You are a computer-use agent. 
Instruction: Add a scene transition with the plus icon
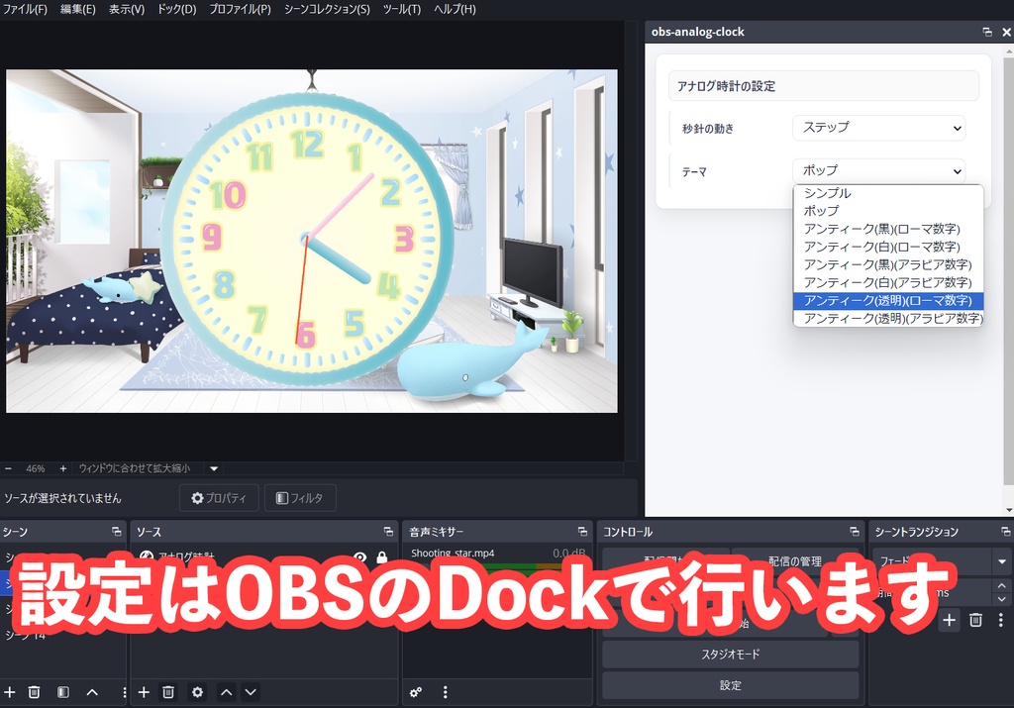pos(949,620)
